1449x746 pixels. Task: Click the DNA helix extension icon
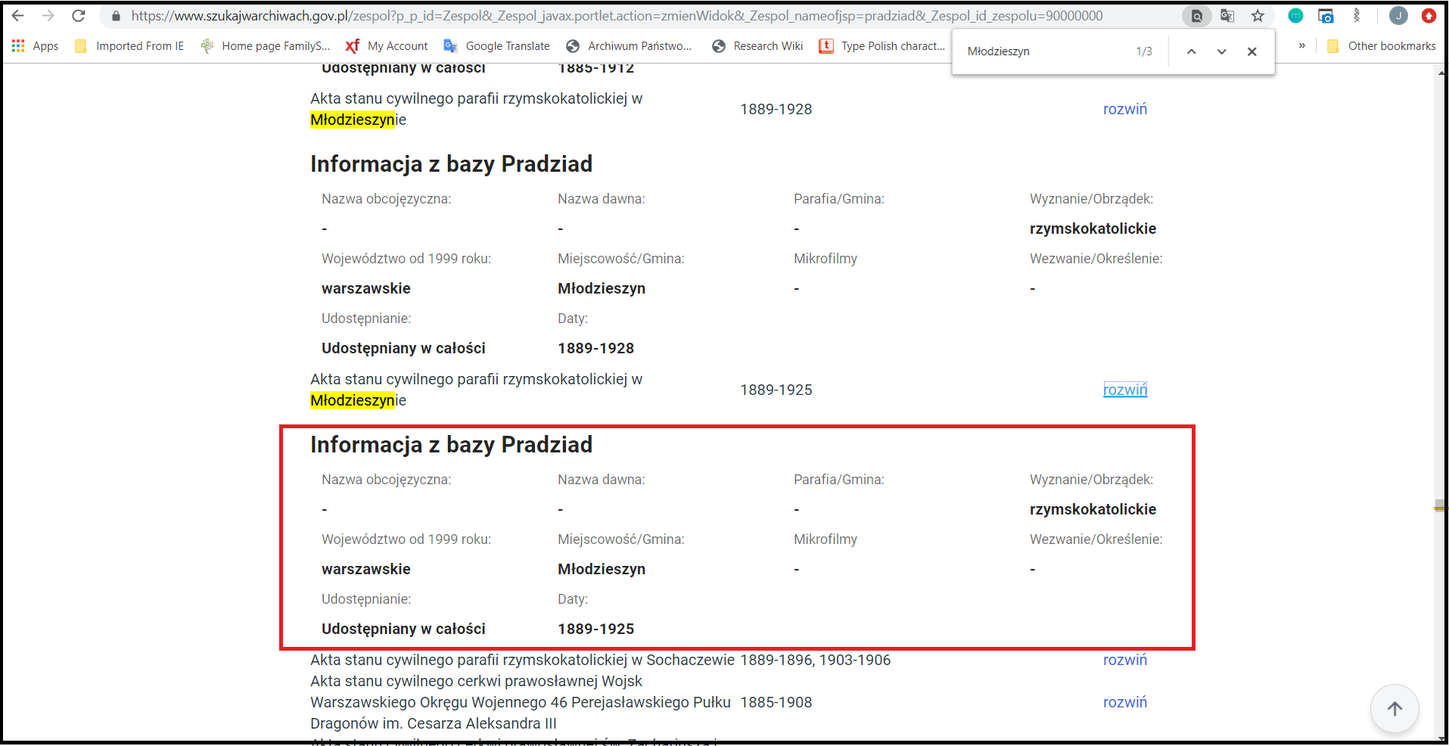(x=1358, y=15)
